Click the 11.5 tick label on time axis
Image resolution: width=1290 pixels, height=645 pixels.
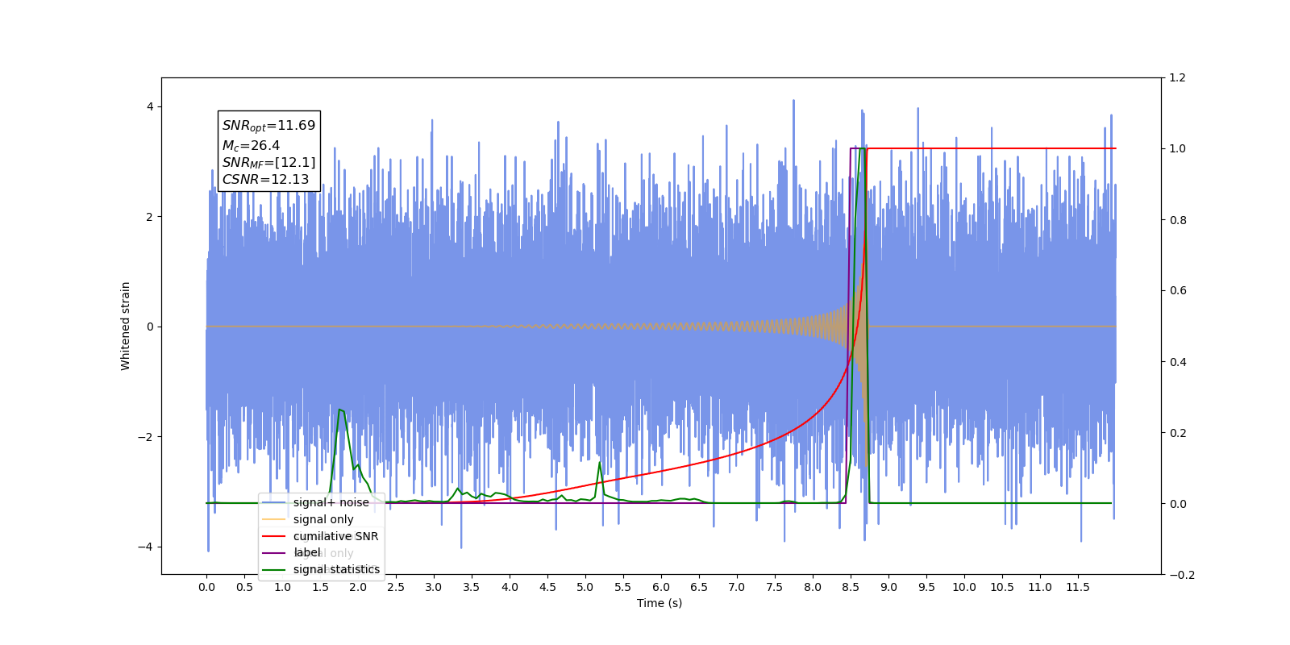point(1078,587)
